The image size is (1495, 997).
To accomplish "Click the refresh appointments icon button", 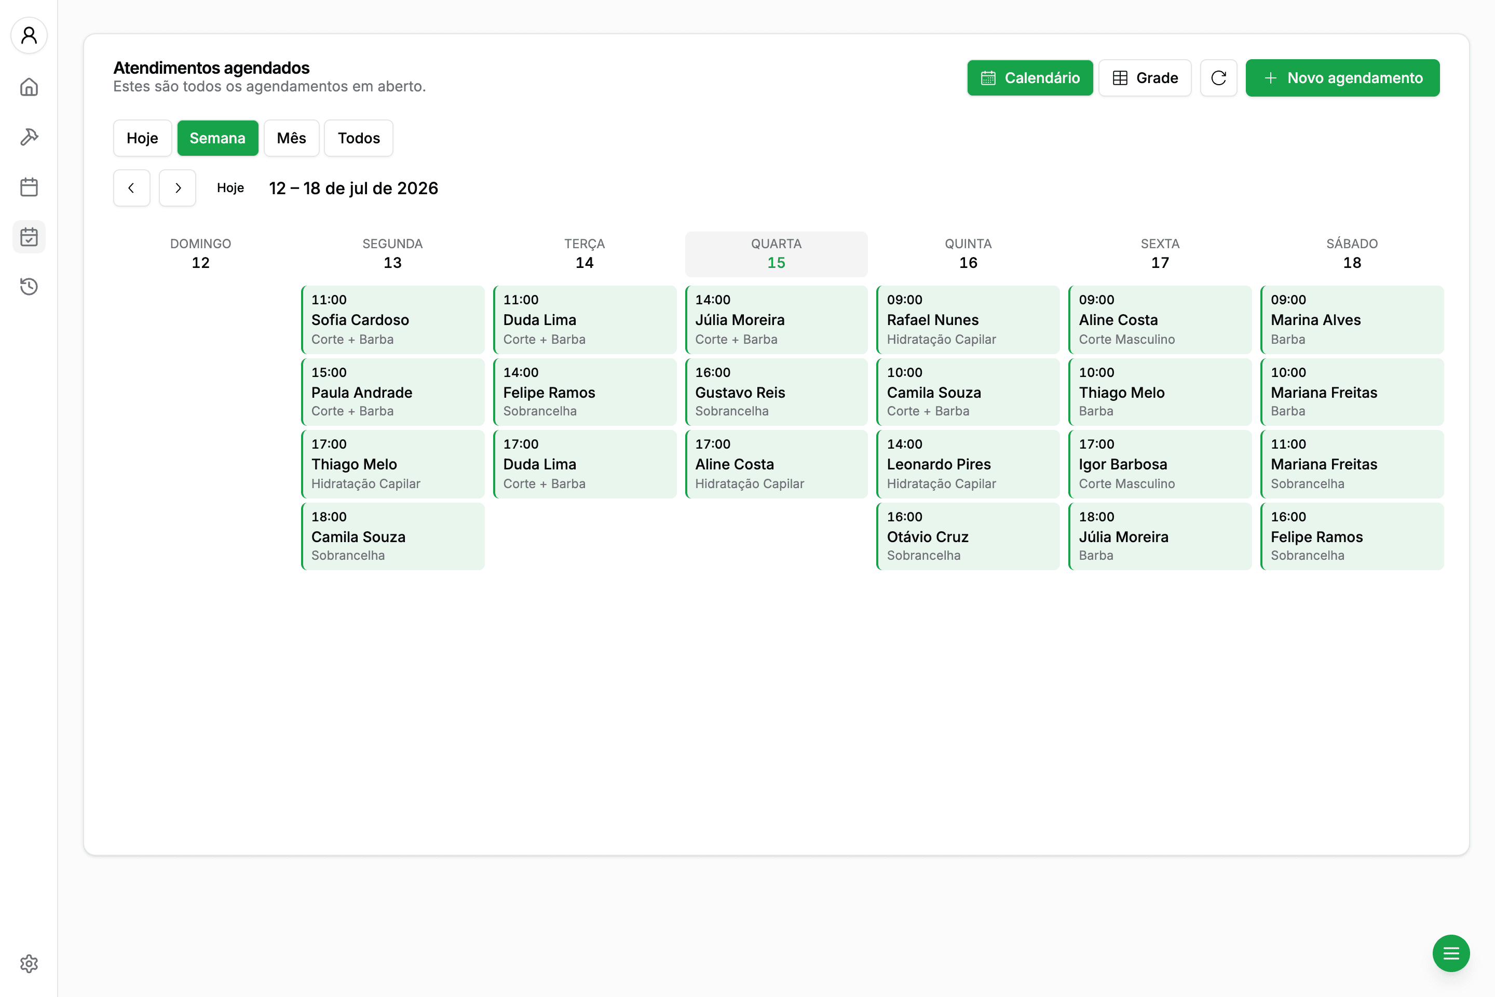I will tap(1218, 77).
